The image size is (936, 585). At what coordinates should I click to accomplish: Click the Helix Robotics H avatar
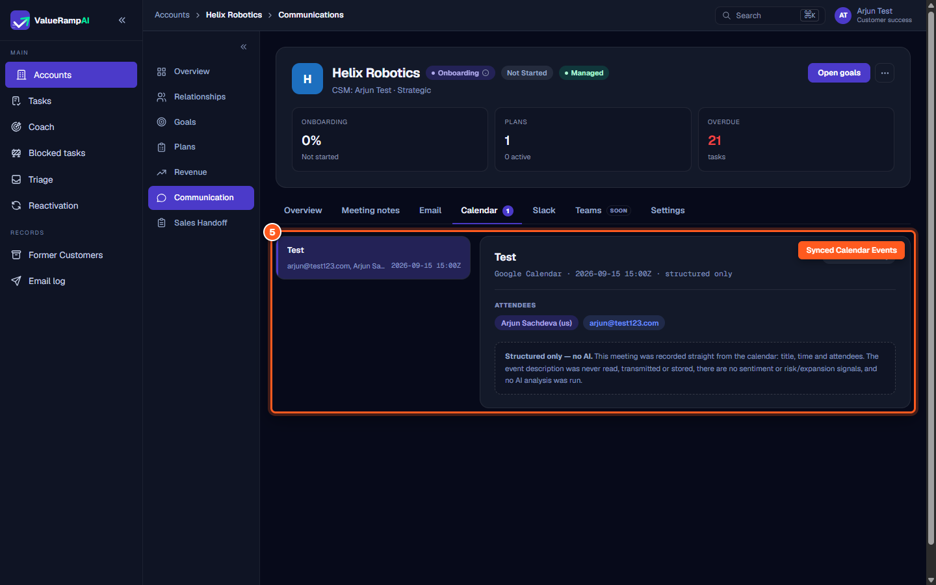coord(307,79)
